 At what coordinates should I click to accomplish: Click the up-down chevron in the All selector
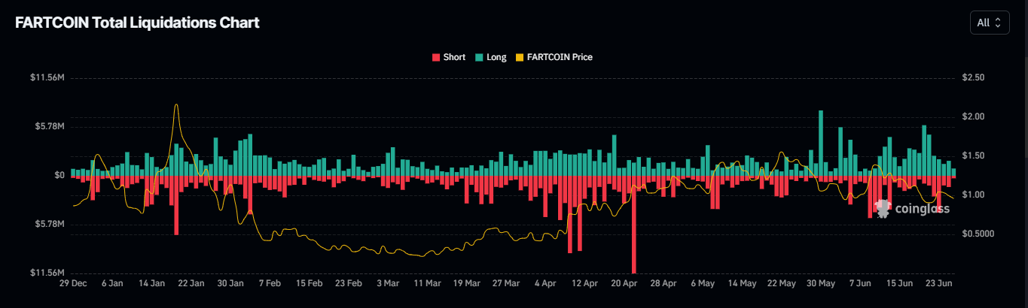click(x=998, y=23)
